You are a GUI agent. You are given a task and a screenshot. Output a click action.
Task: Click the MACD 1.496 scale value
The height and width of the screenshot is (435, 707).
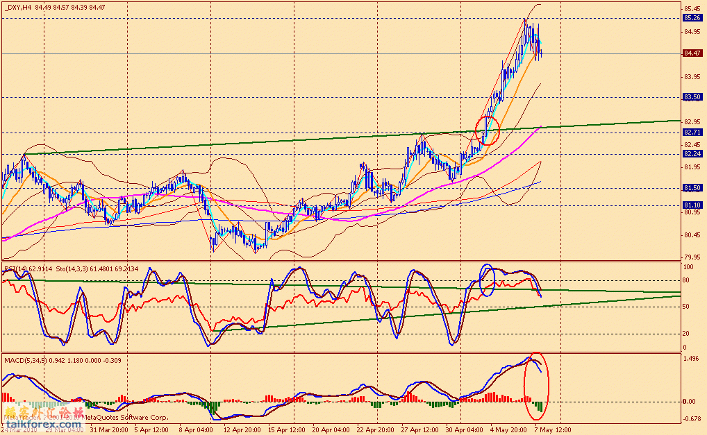(x=691, y=359)
